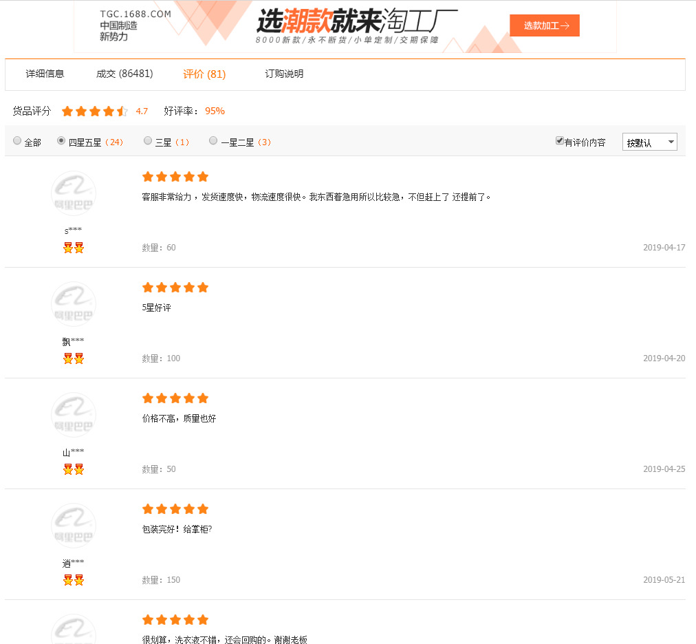Viewport: 696px width, 644px height.
Task: Click medal badges under s***
Action: pyautogui.click(x=73, y=248)
